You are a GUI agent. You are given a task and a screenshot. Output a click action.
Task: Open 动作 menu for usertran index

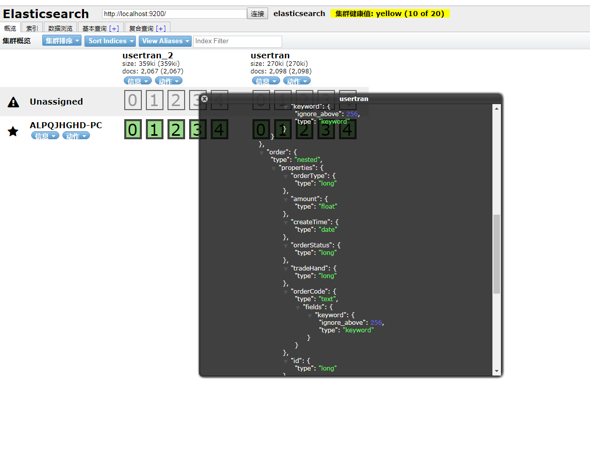click(x=297, y=81)
